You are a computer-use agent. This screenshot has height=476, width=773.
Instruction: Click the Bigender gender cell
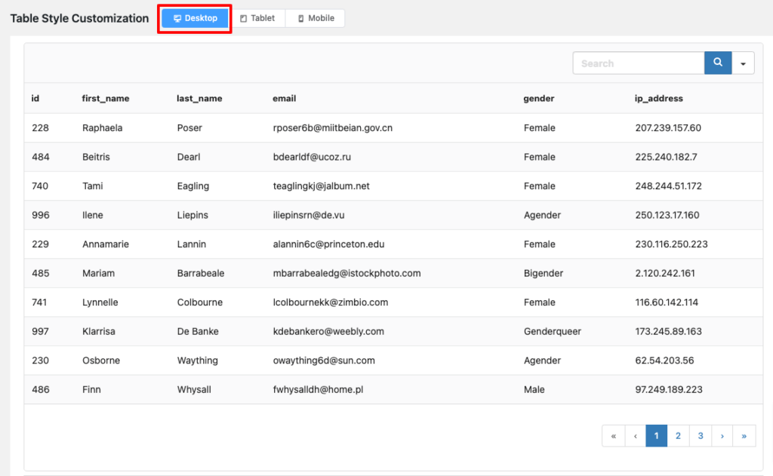[x=544, y=274]
